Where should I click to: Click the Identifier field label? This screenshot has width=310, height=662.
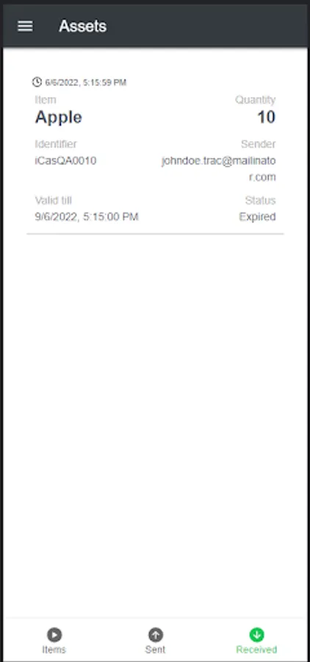click(56, 144)
